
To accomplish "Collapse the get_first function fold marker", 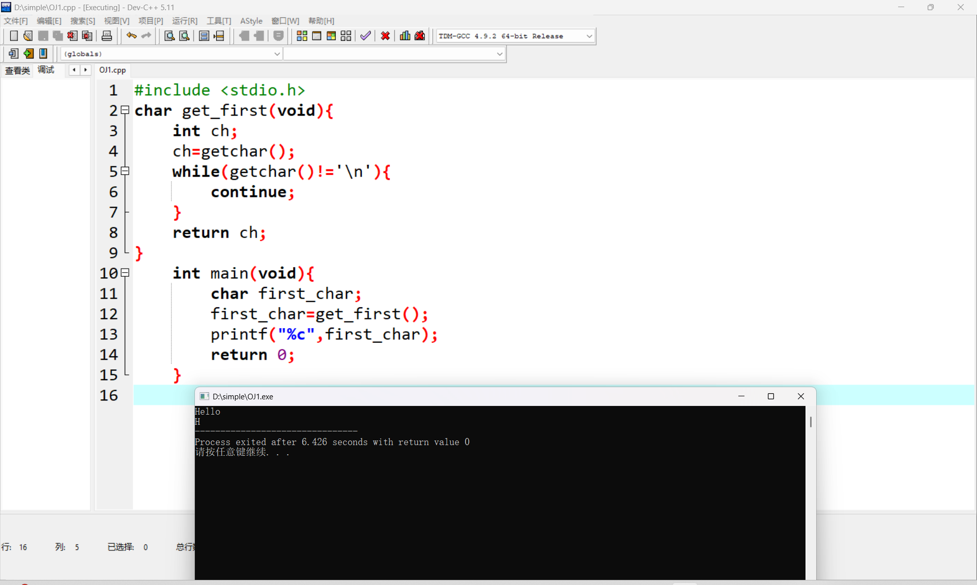I will coord(125,110).
